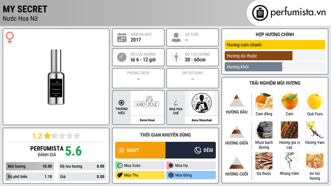The image size is (331, 186).
Task: Click the Hương đầu pyramid icon
Action: [x=237, y=101]
